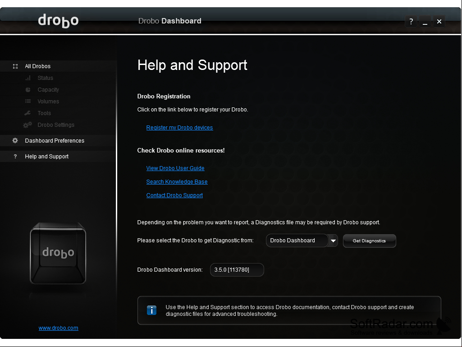Click the Tools wrench icon
The height and width of the screenshot is (347, 462).
(27, 113)
